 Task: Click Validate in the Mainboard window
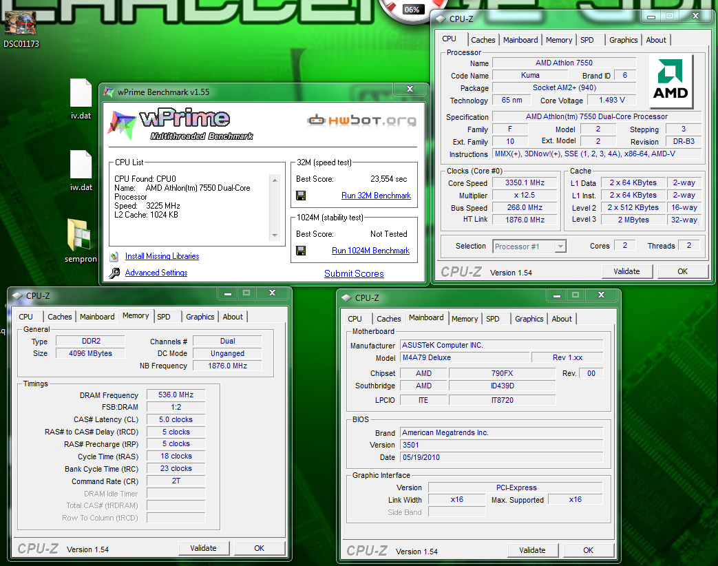coord(532,550)
